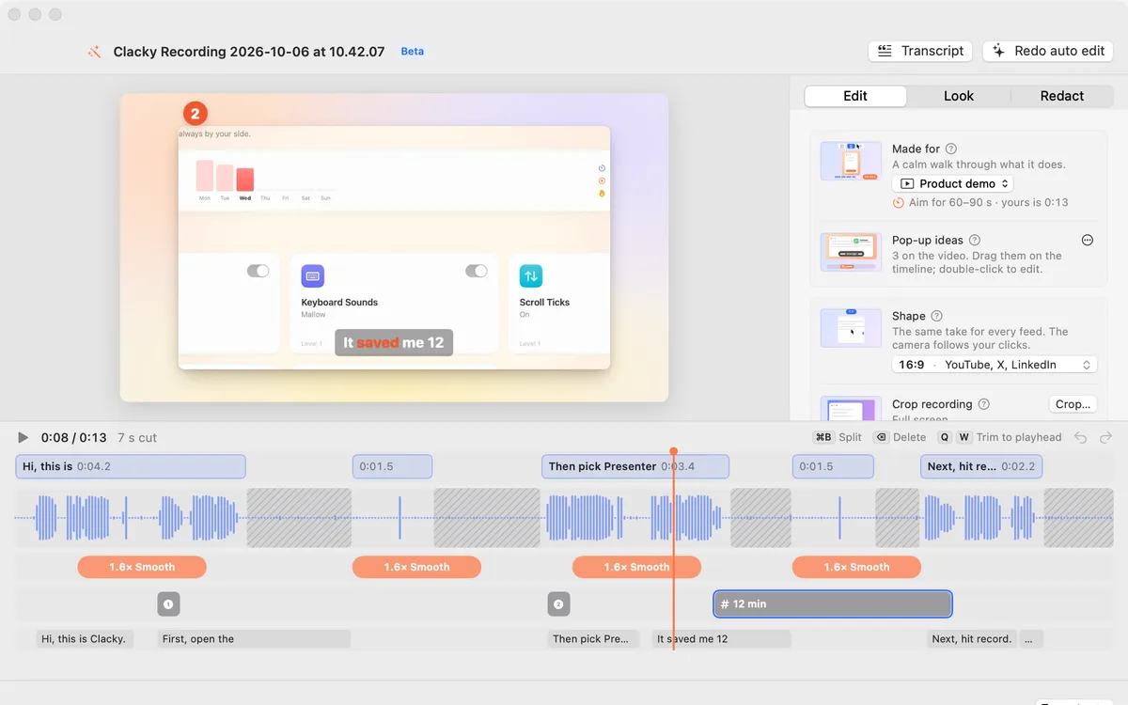Play the recording from the playhead
1128x705 pixels.
coord(23,437)
